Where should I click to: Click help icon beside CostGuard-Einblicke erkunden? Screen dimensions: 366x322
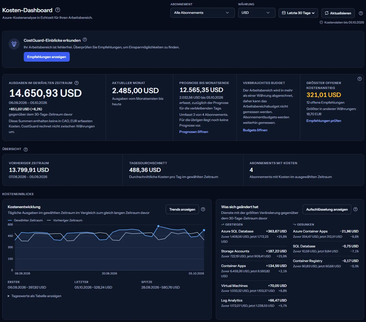[85, 40]
